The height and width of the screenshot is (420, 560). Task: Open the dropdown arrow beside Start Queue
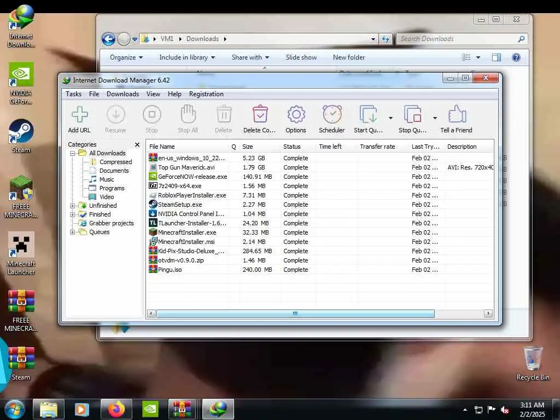pos(390,118)
